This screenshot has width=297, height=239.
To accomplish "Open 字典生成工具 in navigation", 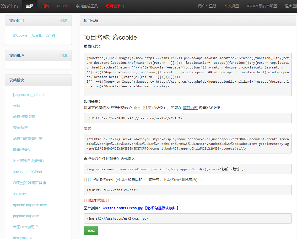I will pos(87,6).
